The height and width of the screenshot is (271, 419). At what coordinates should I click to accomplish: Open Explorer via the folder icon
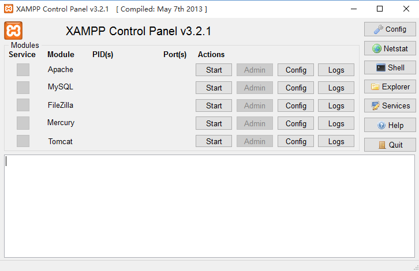(375, 87)
